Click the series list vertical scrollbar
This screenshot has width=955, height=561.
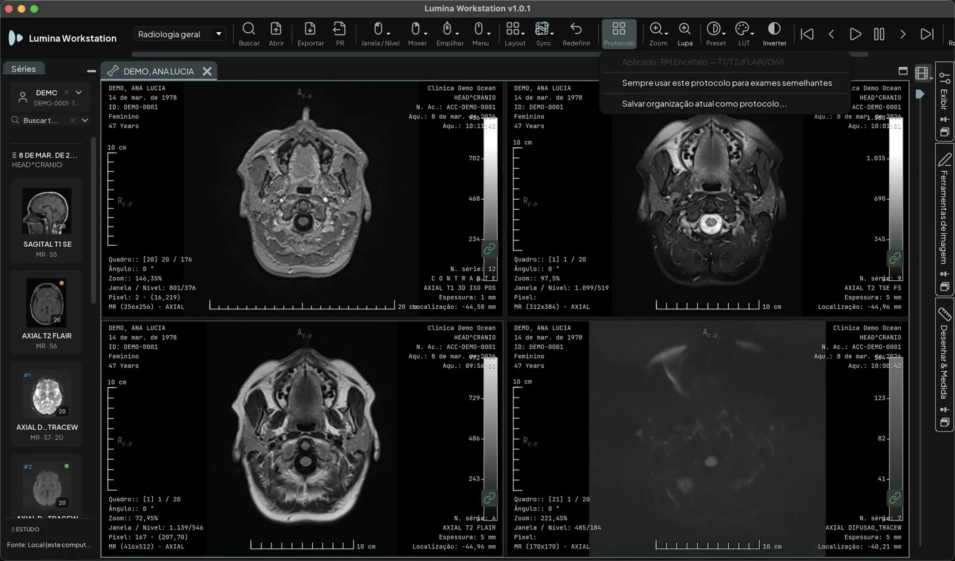coord(93,221)
